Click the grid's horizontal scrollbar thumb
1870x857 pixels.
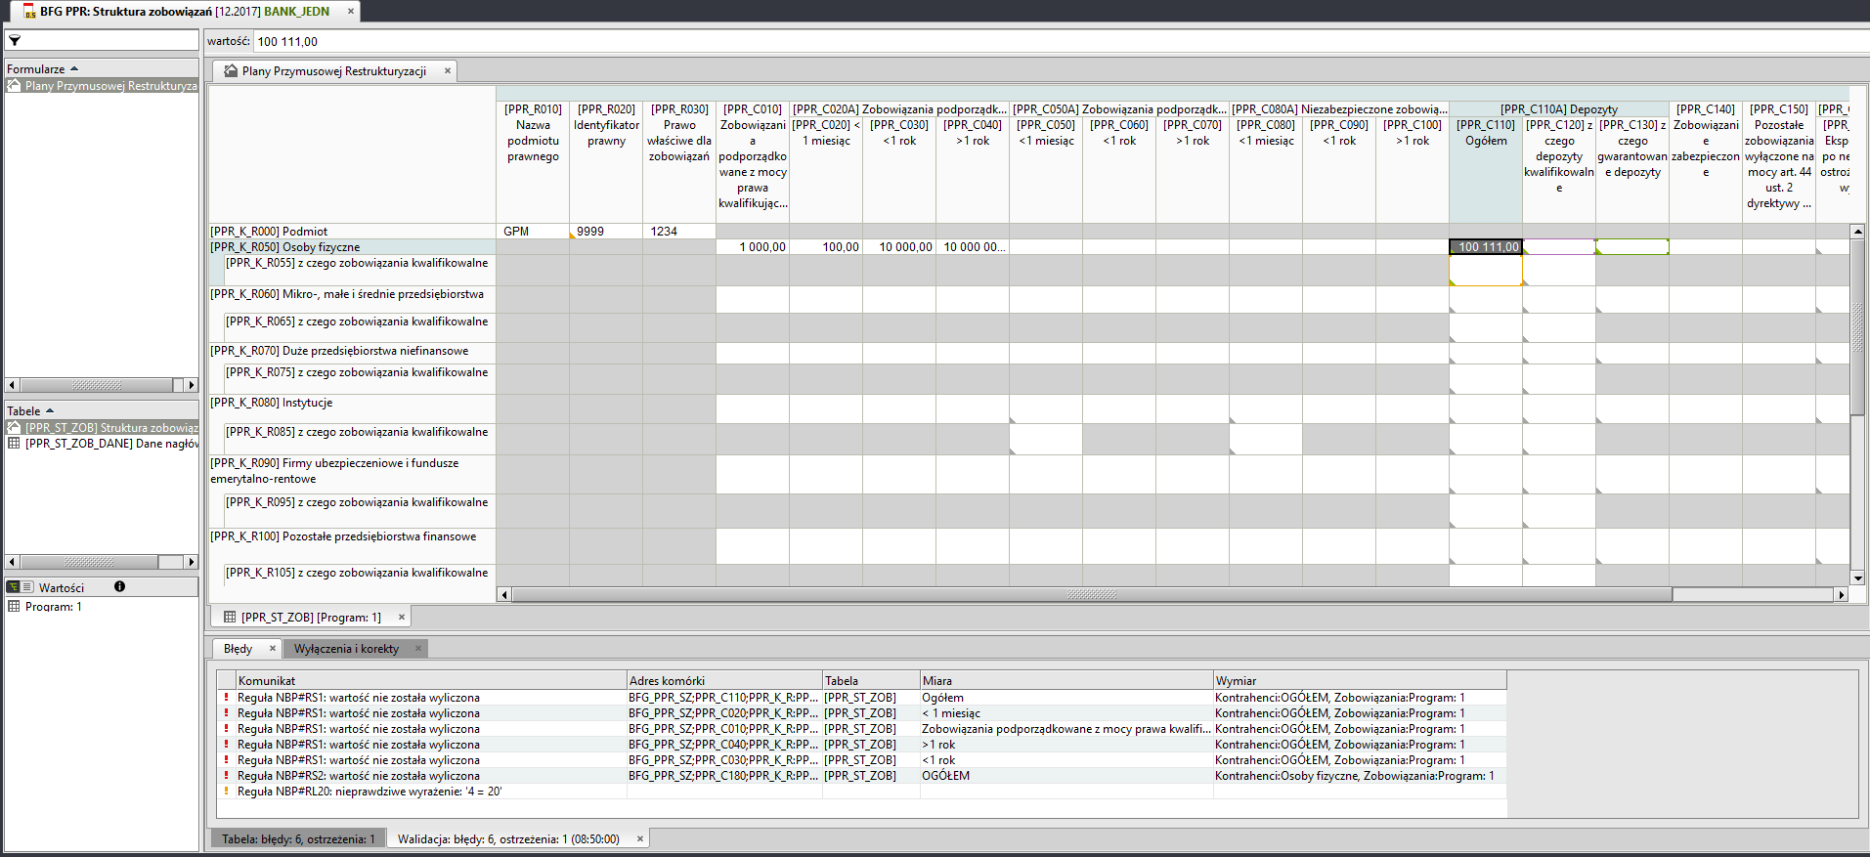pos(1092,594)
